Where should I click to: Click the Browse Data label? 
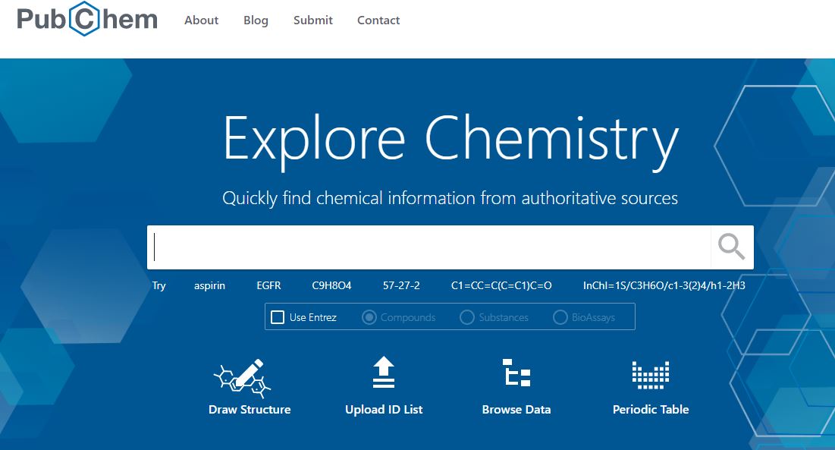tap(516, 410)
